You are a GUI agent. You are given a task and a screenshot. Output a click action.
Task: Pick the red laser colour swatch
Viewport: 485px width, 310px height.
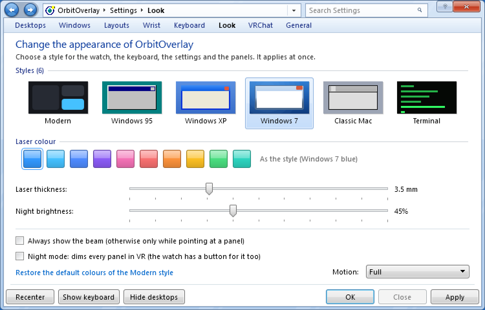(x=149, y=159)
